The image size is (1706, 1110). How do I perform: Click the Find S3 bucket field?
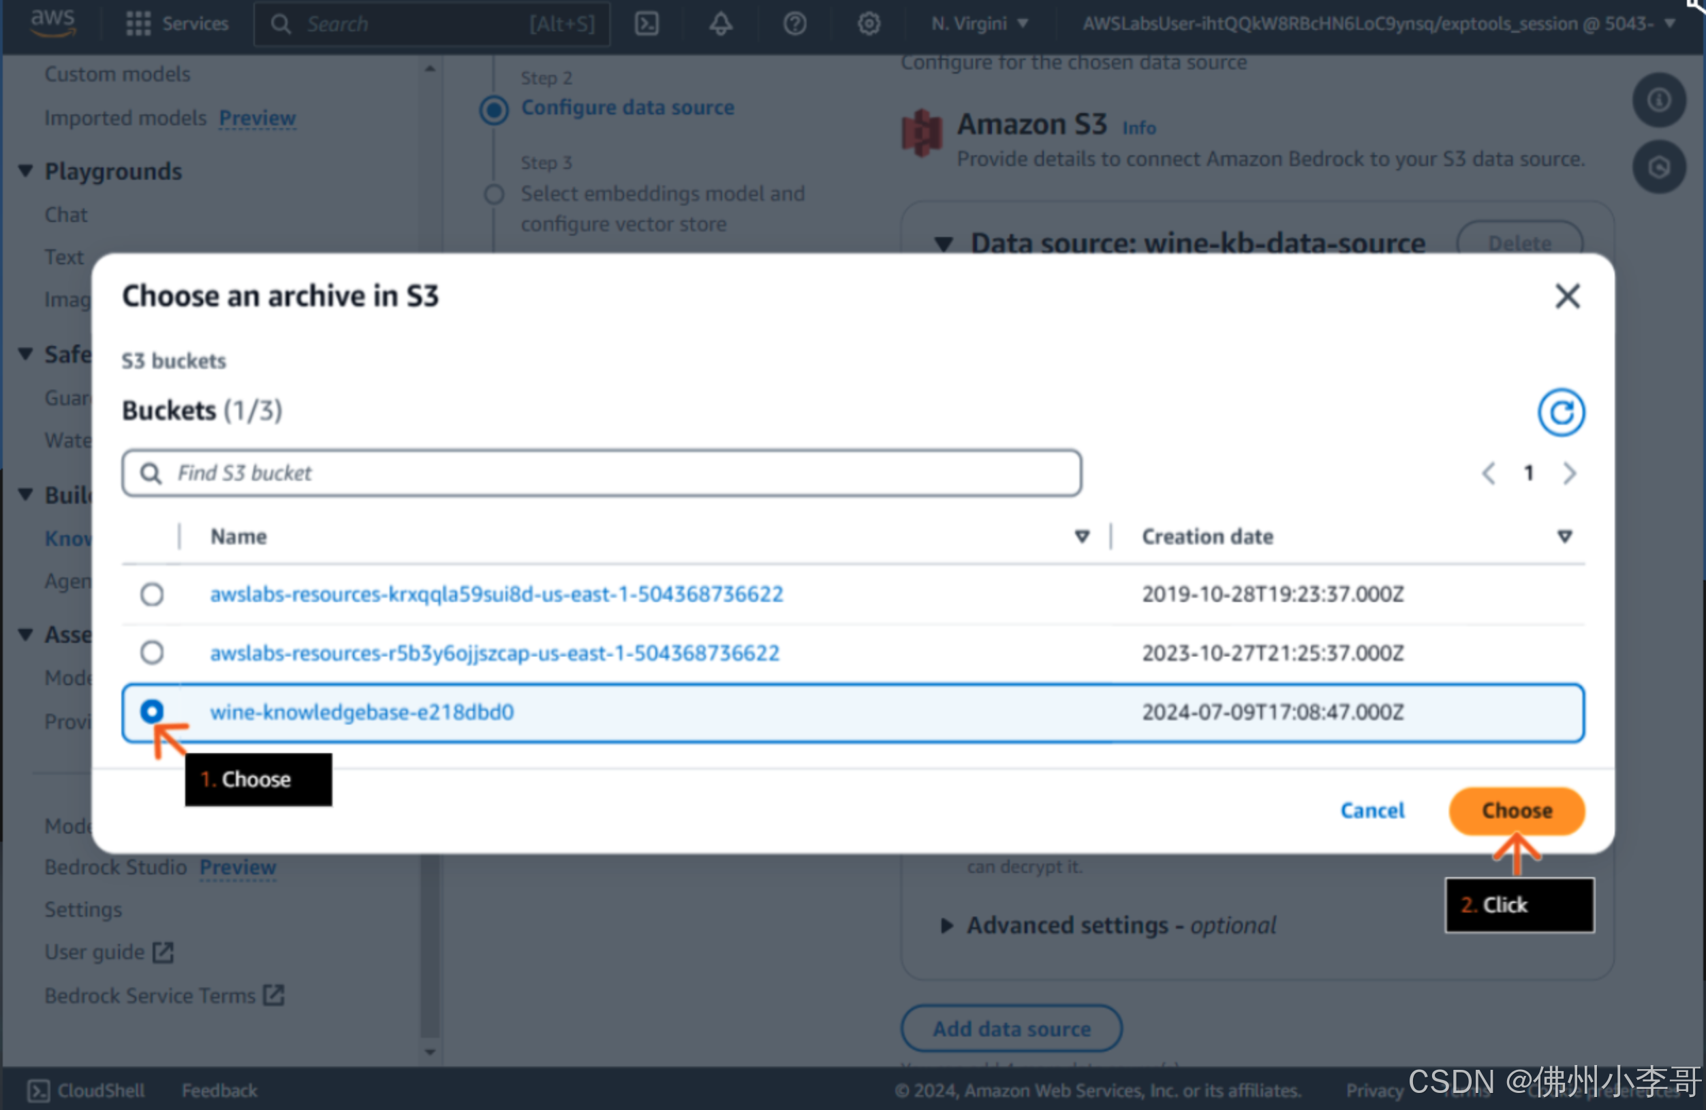[x=602, y=473]
